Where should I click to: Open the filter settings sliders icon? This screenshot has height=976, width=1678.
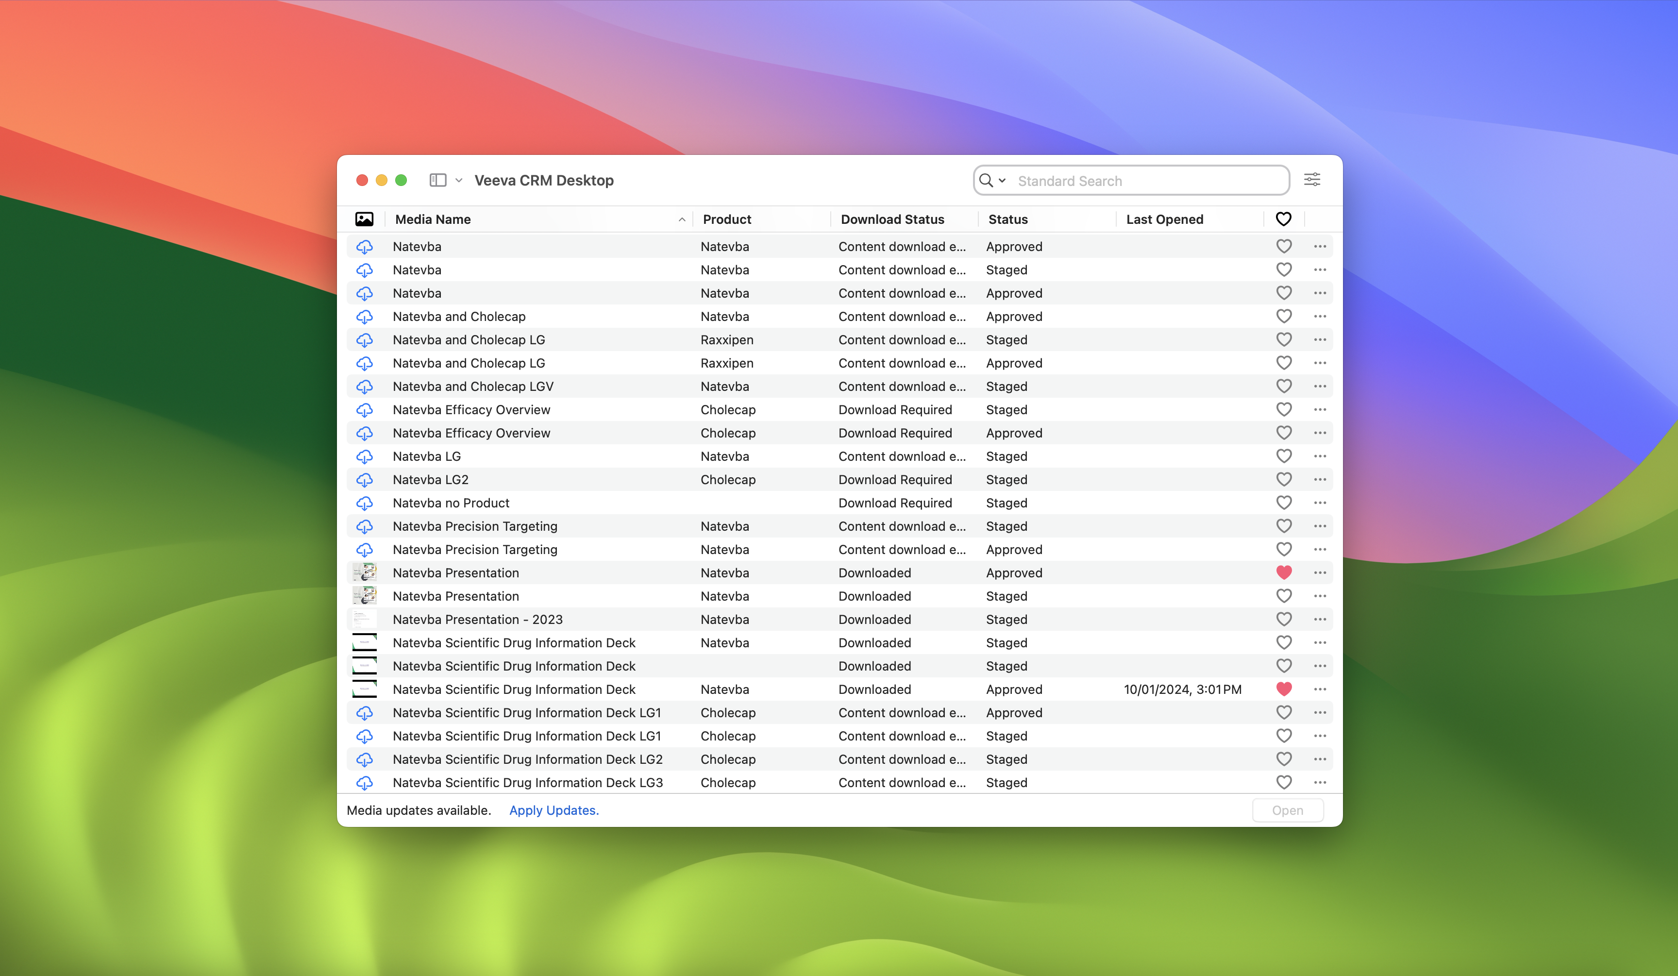click(1312, 180)
